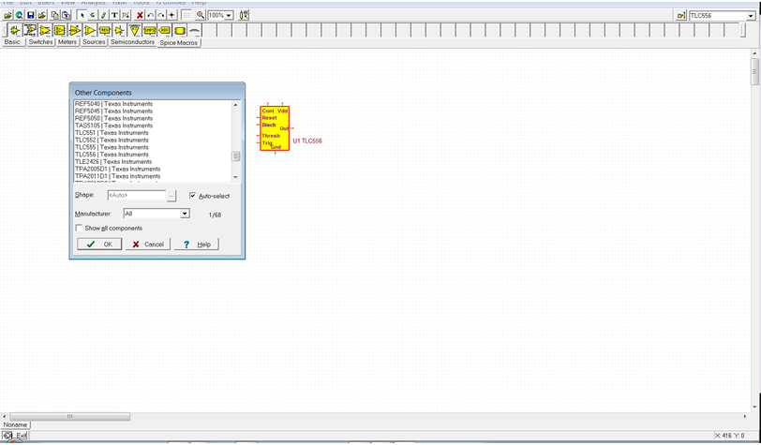Open the 100% zoom level dropdown

[x=229, y=16]
